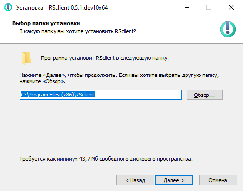
Task: Continue installation with Далее button
Action: (x=174, y=180)
